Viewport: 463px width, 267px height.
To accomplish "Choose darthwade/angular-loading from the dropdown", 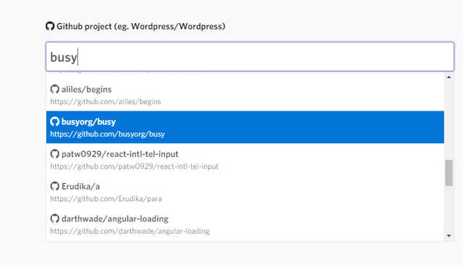I will pyautogui.click(x=245, y=224).
